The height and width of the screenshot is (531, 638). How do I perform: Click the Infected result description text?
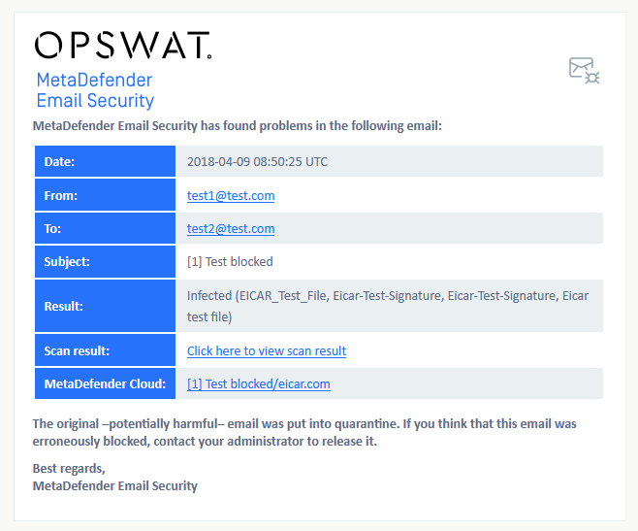388,306
